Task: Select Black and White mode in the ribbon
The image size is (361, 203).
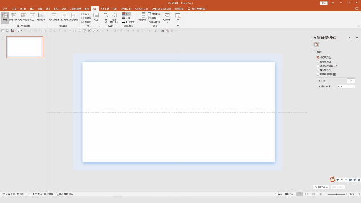Action: [x=128, y=22]
